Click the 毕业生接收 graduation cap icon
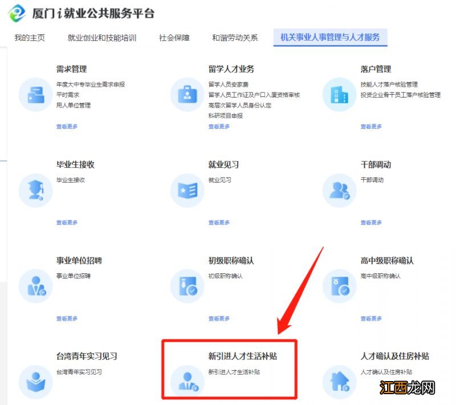The width and height of the screenshot is (456, 405). coord(35,191)
